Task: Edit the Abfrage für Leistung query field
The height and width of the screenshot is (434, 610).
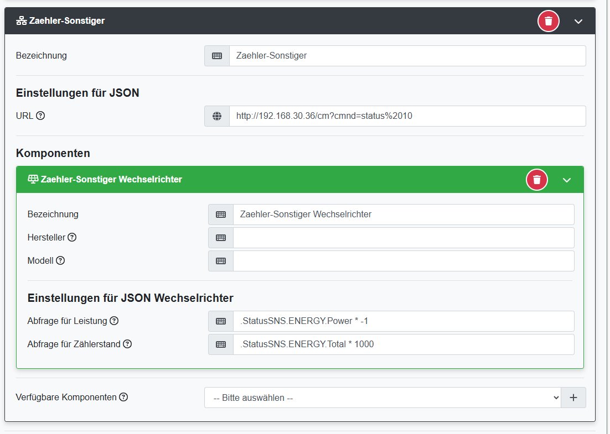Action: tap(403, 321)
